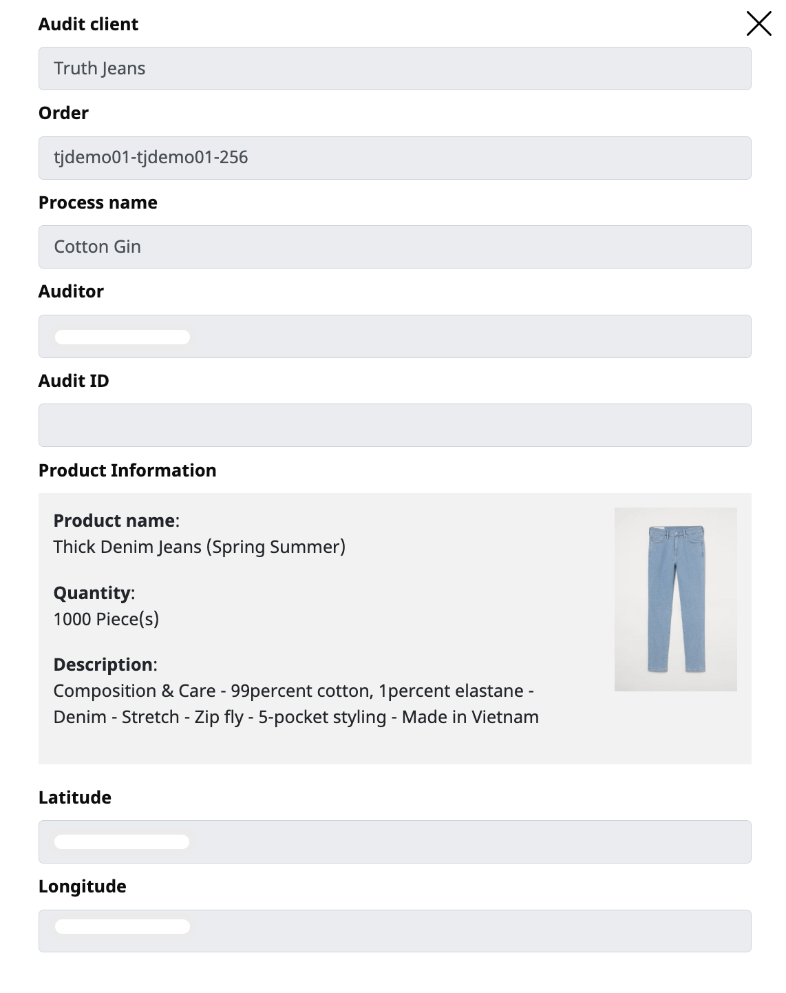Click the Audit client field showing Truth Jeans

pyautogui.click(x=394, y=68)
